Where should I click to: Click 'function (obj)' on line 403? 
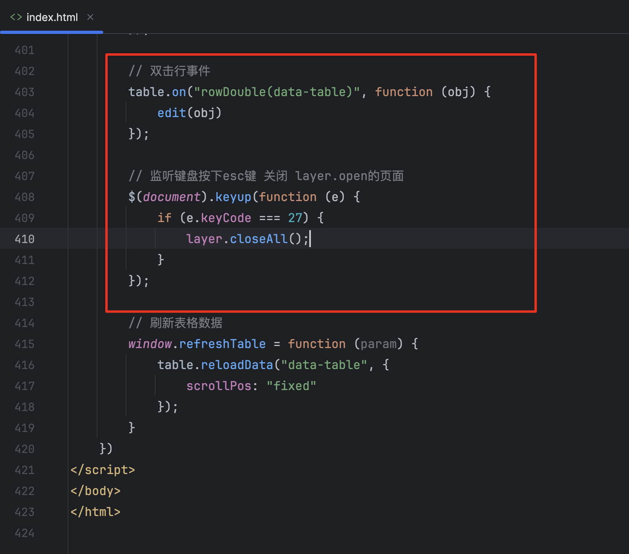tap(425, 92)
